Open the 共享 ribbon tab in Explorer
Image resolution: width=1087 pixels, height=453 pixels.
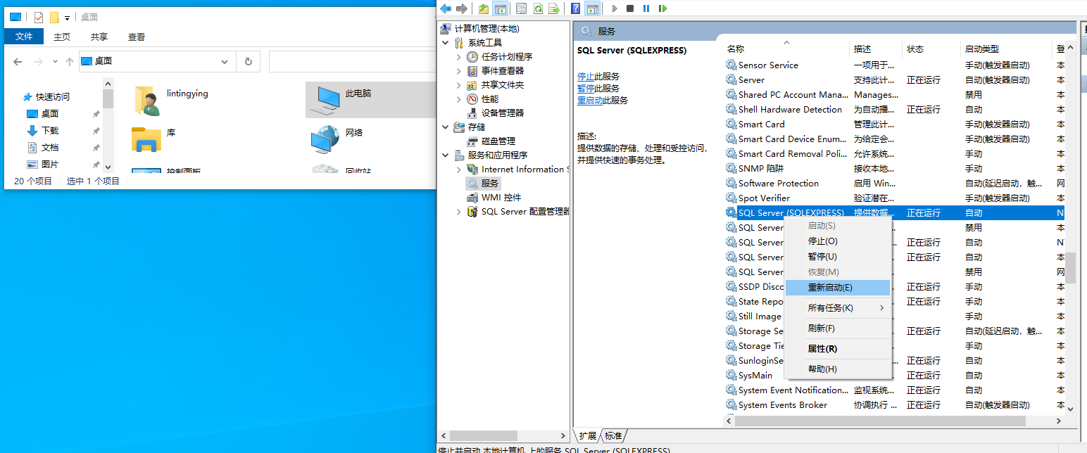[99, 37]
